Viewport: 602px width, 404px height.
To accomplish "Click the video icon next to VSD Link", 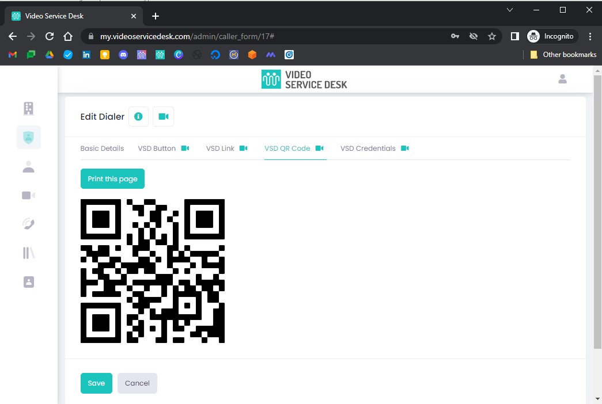I will point(244,148).
